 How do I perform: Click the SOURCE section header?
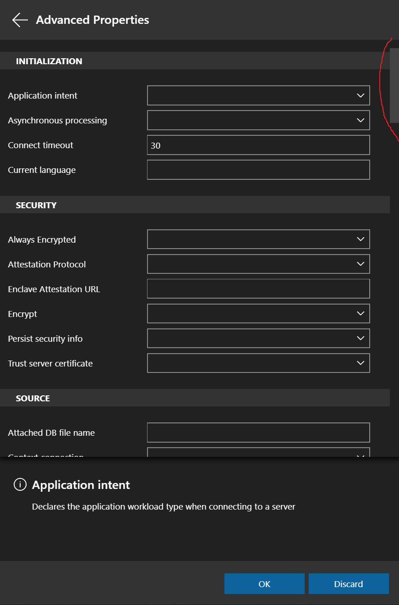tap(33, 398)
